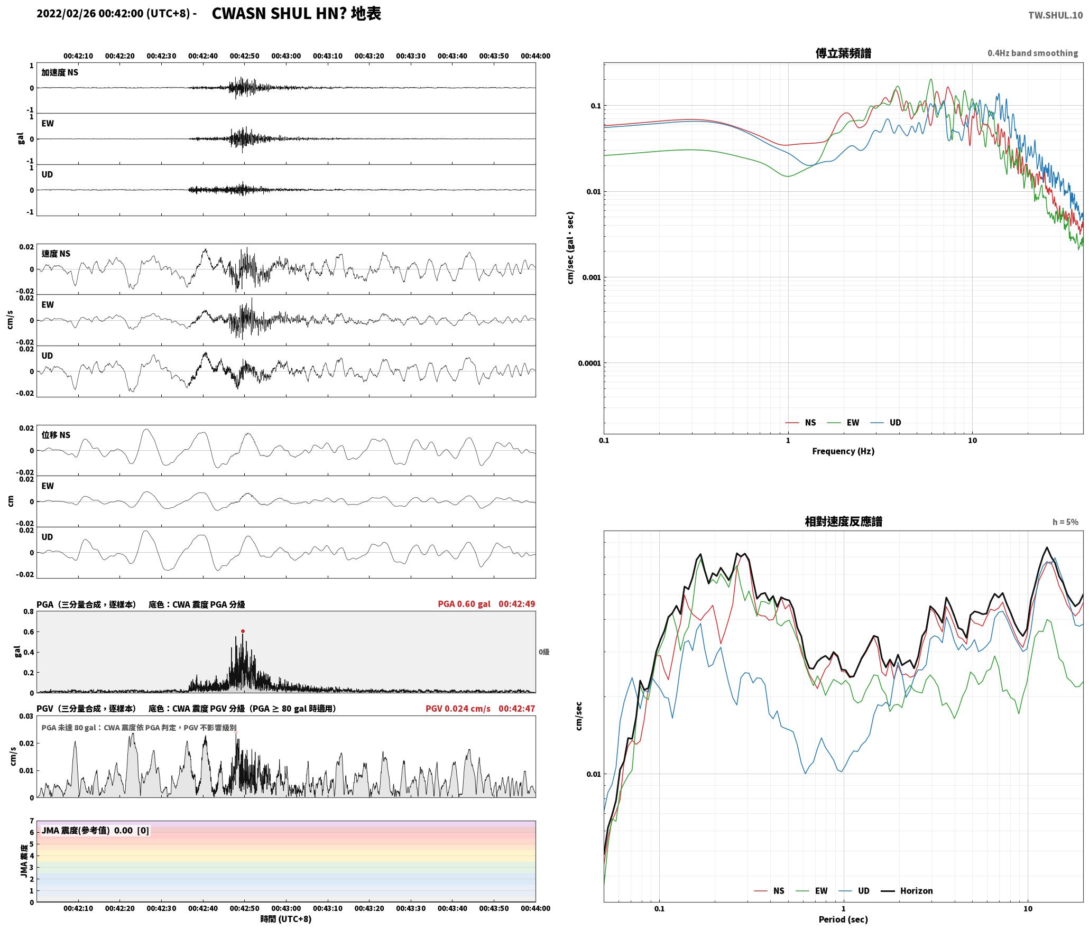Click the 傅立葉頻譜 chart title
Image resolution: width=1089 pixels, height=930 pixels.
pyautogui.click(x=843, y=53)
